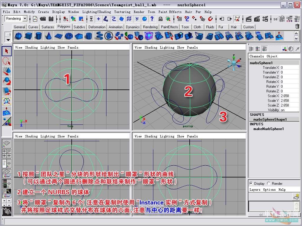Open the Surfaces shelf tab
The image size is (302, 226).
point(48,27)
